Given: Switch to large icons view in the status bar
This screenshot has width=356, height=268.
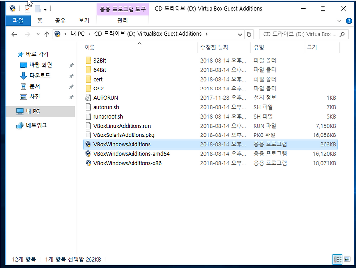Looking at the screenshot, I should [x=347, y=259].
